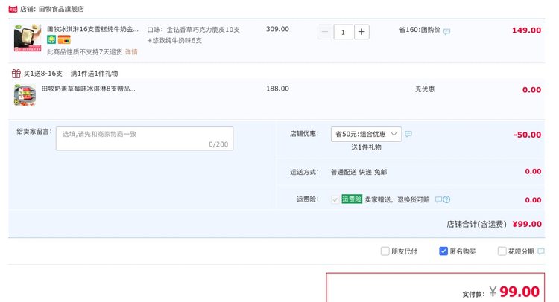Image resolution: width=559 pixels, height=302 pixels.
Task: Click the 无优惠 label on gift row
Action: tap(425, 89)
